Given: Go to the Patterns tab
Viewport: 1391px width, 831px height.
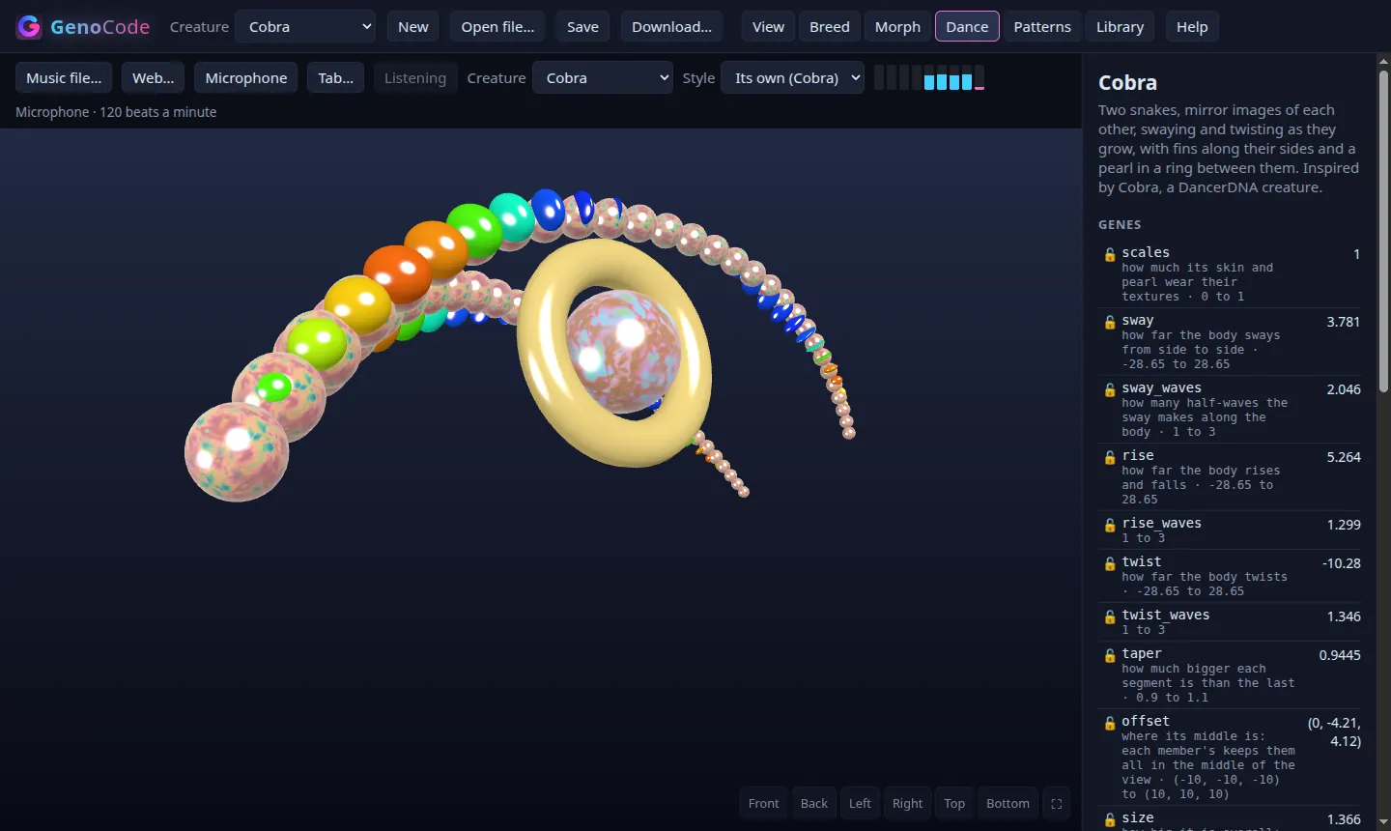Looking at the screenshot, I should tap(1042, 27).
